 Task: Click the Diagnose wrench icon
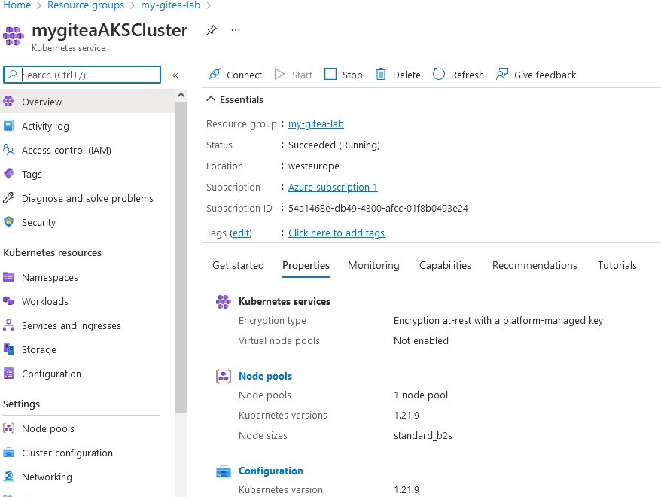[8, 198]
